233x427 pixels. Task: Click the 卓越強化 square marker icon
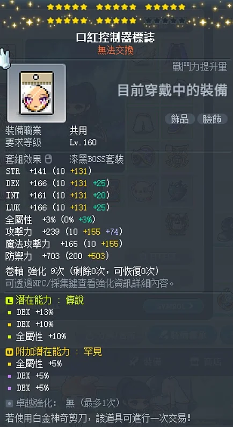point(9,403)
